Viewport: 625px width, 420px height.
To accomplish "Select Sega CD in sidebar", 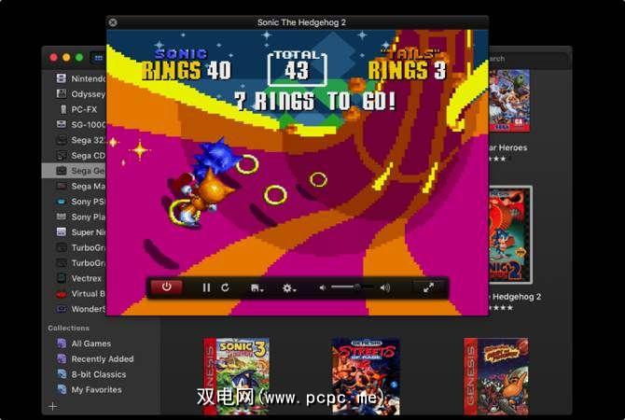I will (80, 155).
